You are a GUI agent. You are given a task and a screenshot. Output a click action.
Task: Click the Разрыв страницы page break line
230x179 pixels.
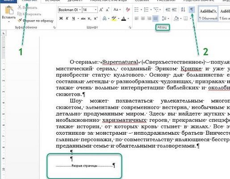point(84,166)
